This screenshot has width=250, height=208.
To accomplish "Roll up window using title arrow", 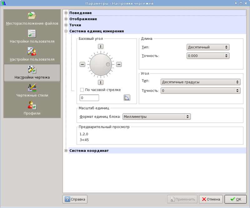I will [x=236, y=3].
